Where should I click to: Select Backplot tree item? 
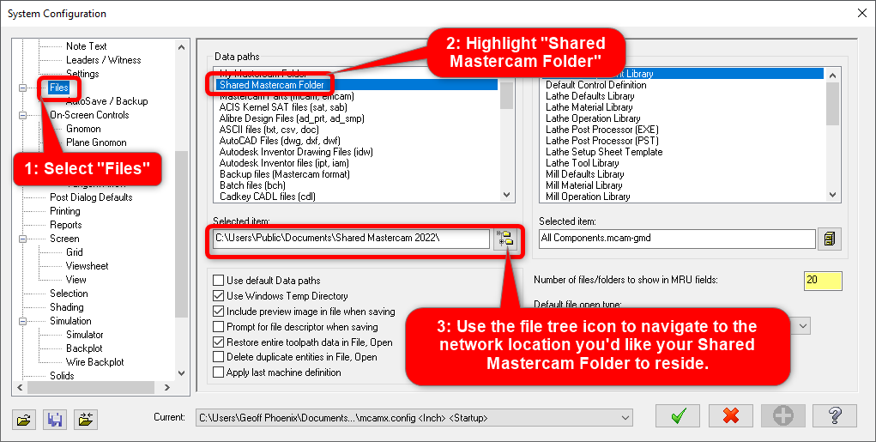coord(84,348)
